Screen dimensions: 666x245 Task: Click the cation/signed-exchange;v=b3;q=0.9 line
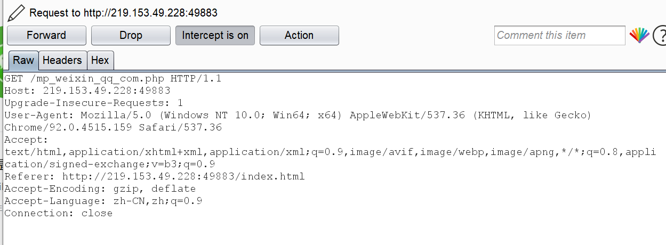click(x=110, y=164)
